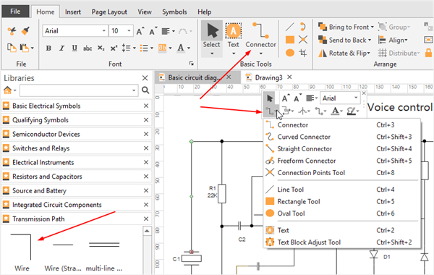
Task: Switch to the Symbols tab
Action: tap(174, 12)
